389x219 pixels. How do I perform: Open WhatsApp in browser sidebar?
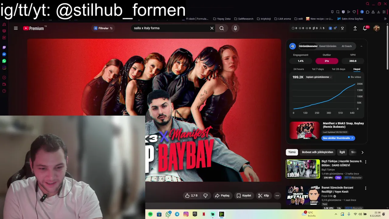click(4, 61)
